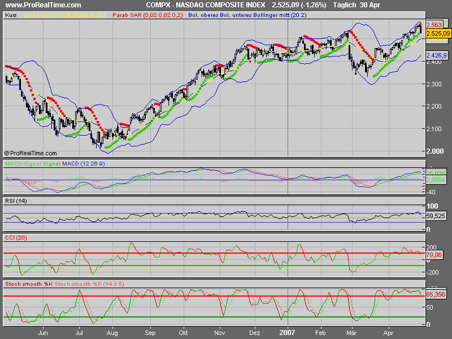
Task: Click the 25,035 MACD value tag
Action: point(436,173)
